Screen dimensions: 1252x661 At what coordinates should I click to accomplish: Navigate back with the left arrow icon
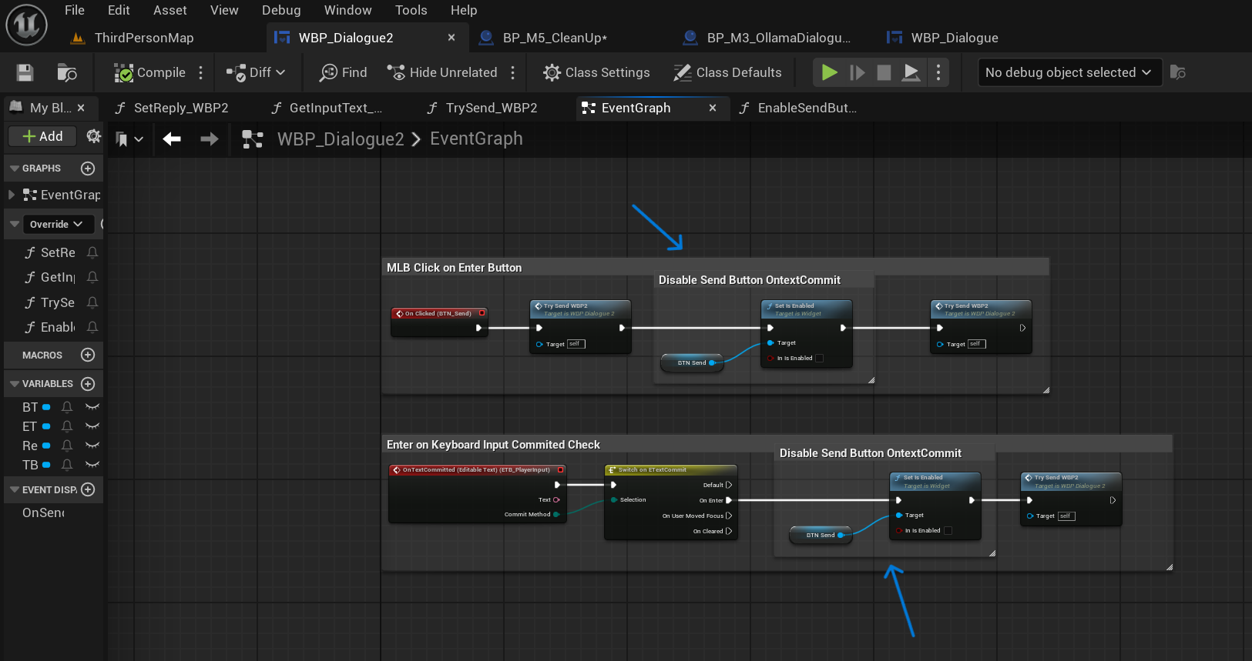pos(172,139)
